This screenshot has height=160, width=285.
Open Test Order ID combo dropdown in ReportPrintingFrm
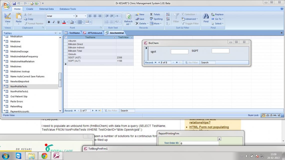click(219, 139)
